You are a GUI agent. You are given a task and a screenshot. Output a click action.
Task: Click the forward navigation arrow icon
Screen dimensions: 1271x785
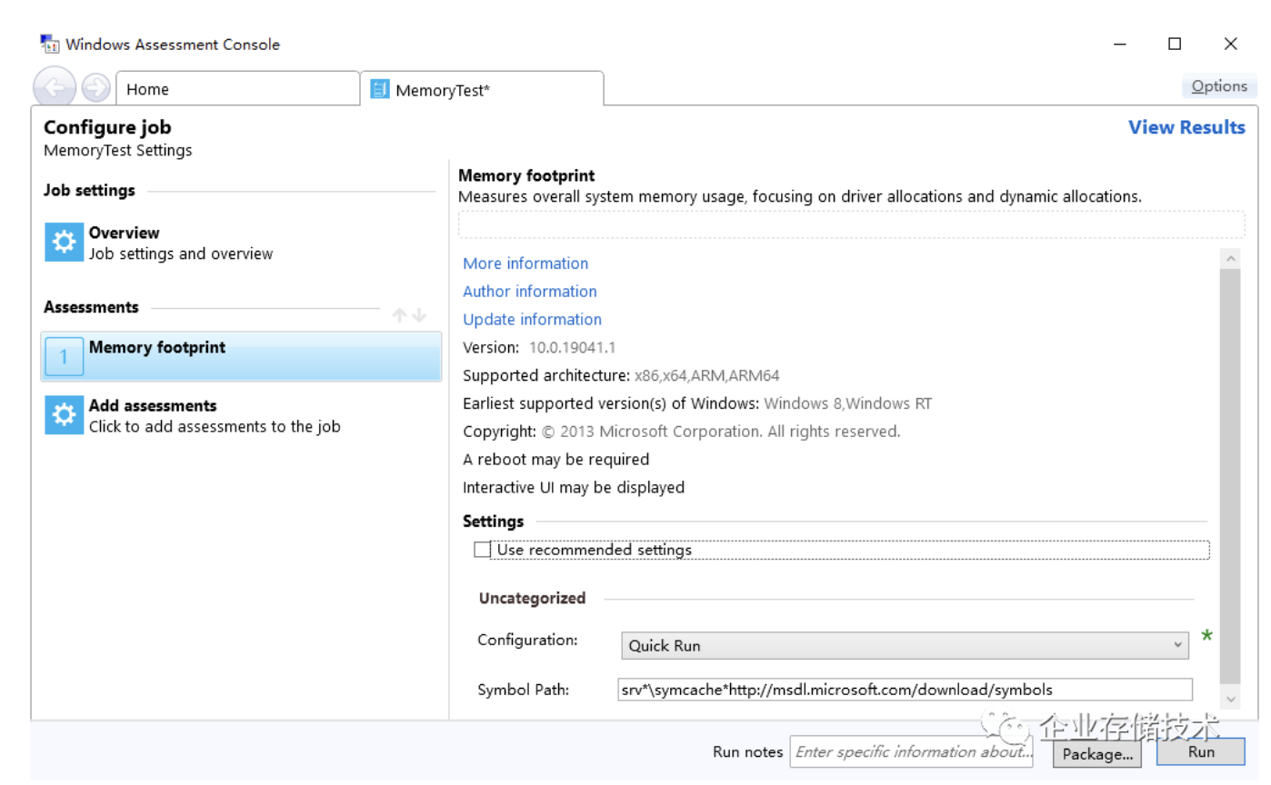[95, 88]
